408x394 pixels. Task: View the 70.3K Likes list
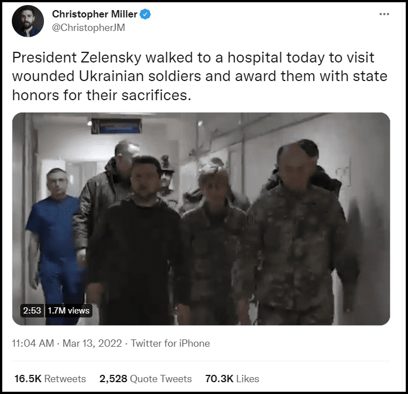(x=232, y=379)
